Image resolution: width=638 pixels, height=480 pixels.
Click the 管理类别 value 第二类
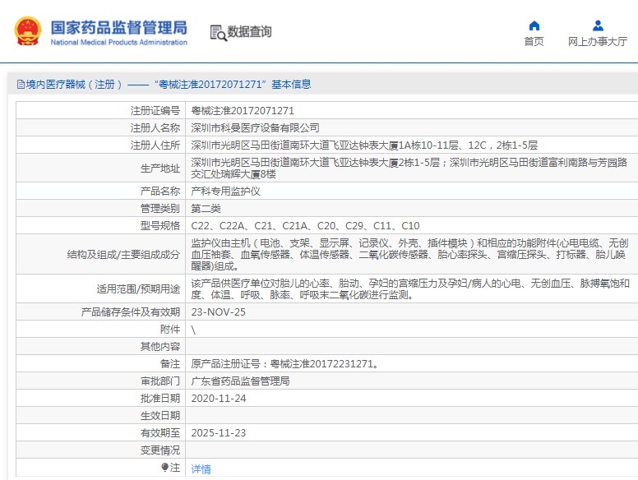(x=206, y=209)
